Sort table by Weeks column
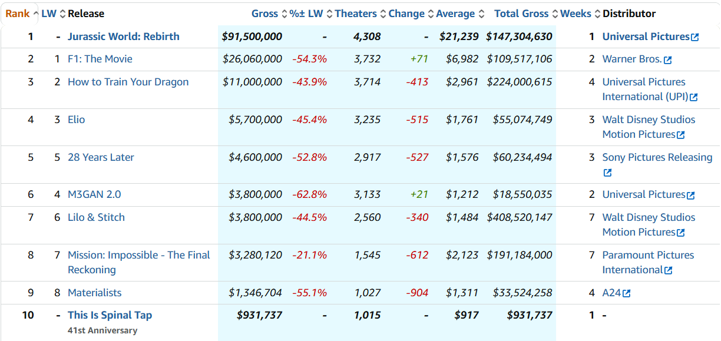 pos(576,14)
